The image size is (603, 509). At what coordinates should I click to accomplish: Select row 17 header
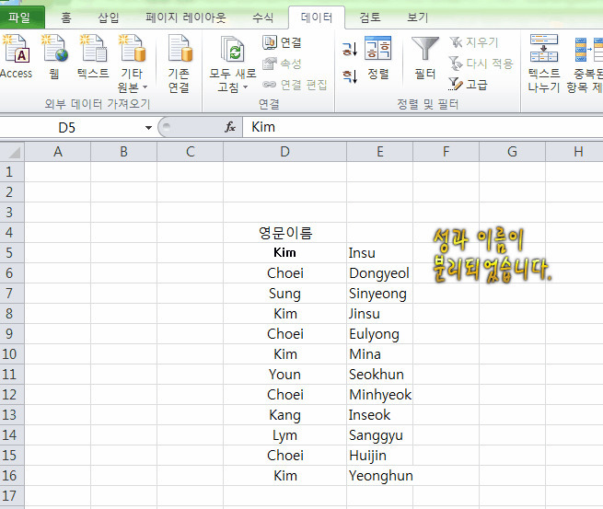(12, 495)
